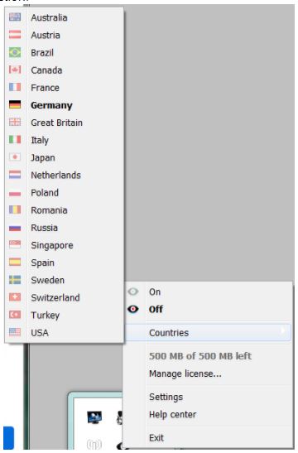Viewport: 298px width, 453px height.
Task: Click the monitor icon in tray popup
Action: 94,417
